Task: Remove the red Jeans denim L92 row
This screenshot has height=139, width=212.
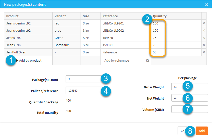Action: (x=204, y=23)
